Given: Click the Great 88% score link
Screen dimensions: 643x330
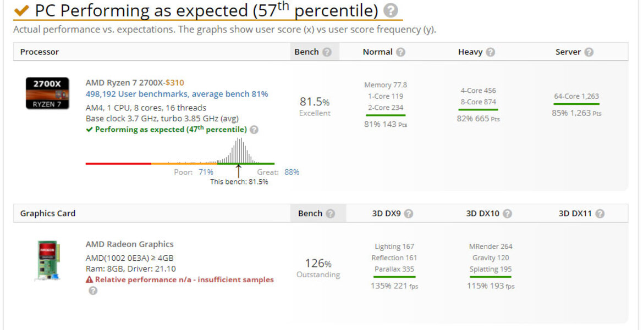Looking at the screenshot, I should pyautogui.click(x=292, y=172).
